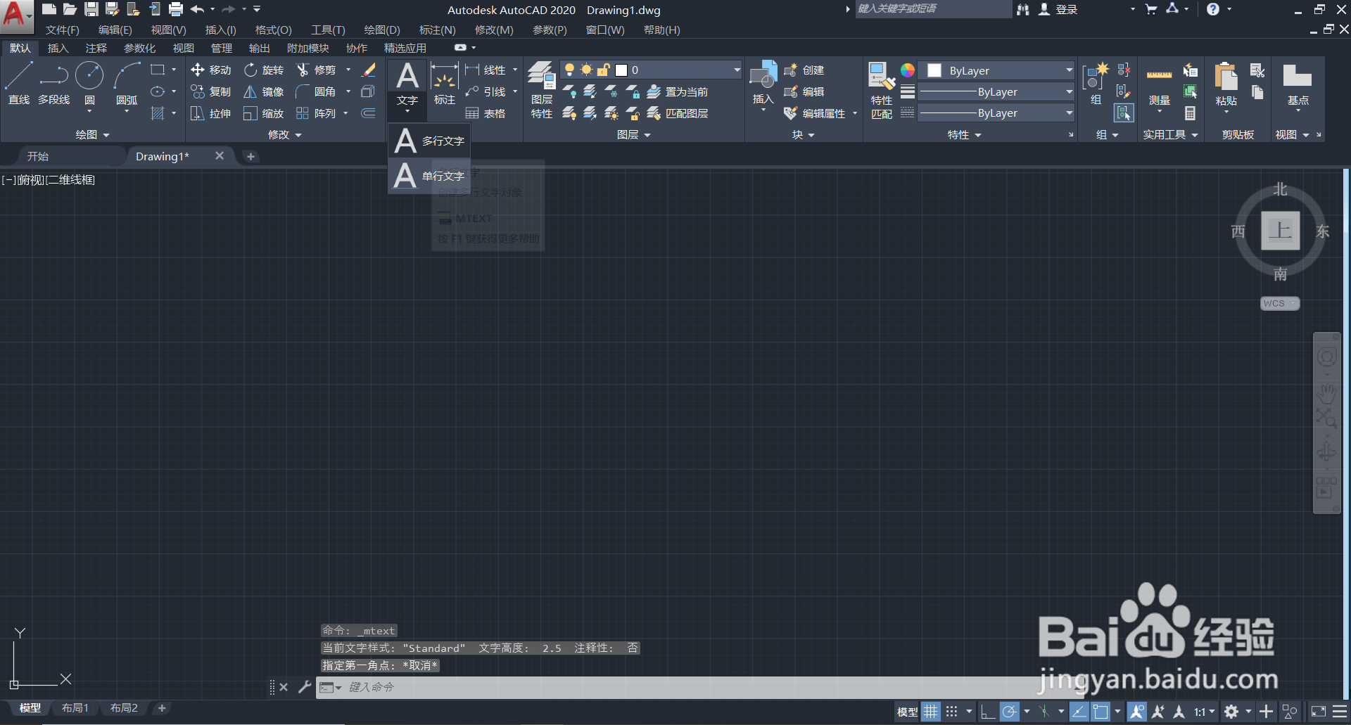Choose 单行文字 from the text flyout
The image size is (1351, 725).
click(x=429, y=175)
